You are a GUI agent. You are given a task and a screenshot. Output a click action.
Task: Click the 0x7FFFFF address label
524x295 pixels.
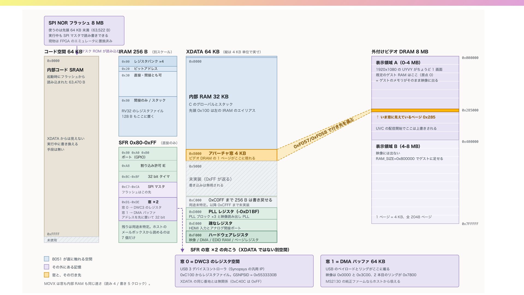[x=470, y=224]
